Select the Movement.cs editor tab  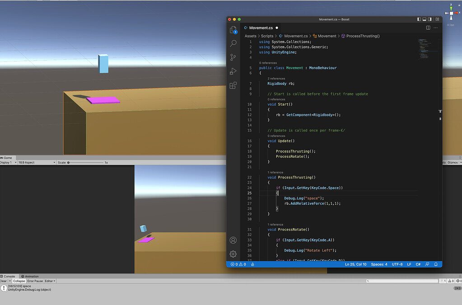coord(262,27)
